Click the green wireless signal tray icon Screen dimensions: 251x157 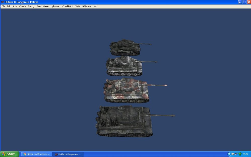point(240,154)
